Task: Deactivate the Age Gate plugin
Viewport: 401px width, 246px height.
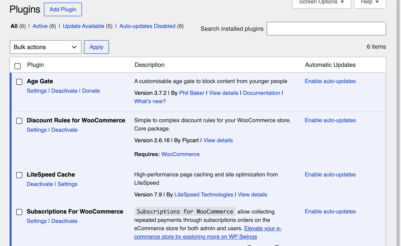Action: point(64,91)
